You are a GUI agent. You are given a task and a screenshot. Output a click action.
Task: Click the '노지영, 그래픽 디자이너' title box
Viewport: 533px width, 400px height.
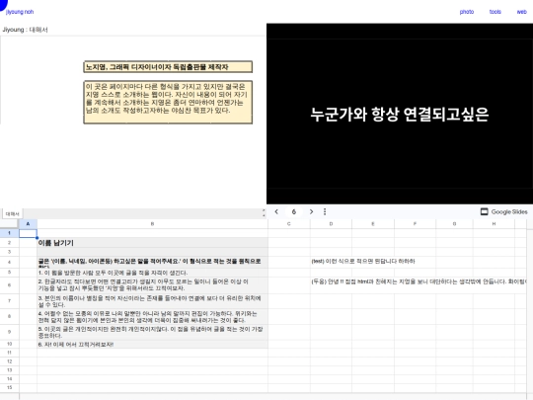pos(168,67)
